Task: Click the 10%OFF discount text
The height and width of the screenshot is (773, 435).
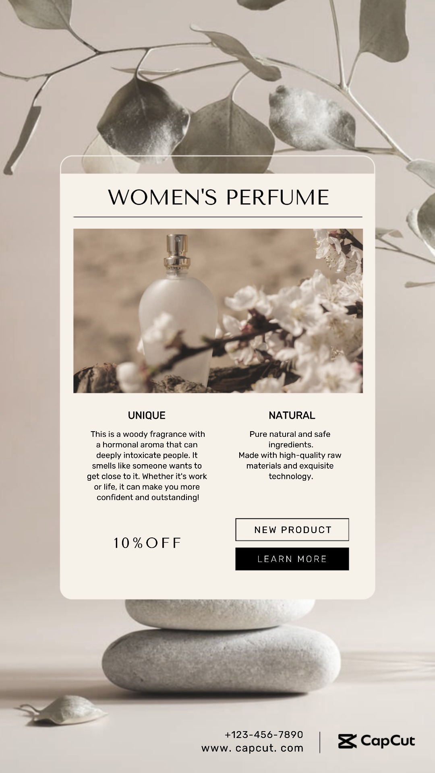Action: (147, 543)
